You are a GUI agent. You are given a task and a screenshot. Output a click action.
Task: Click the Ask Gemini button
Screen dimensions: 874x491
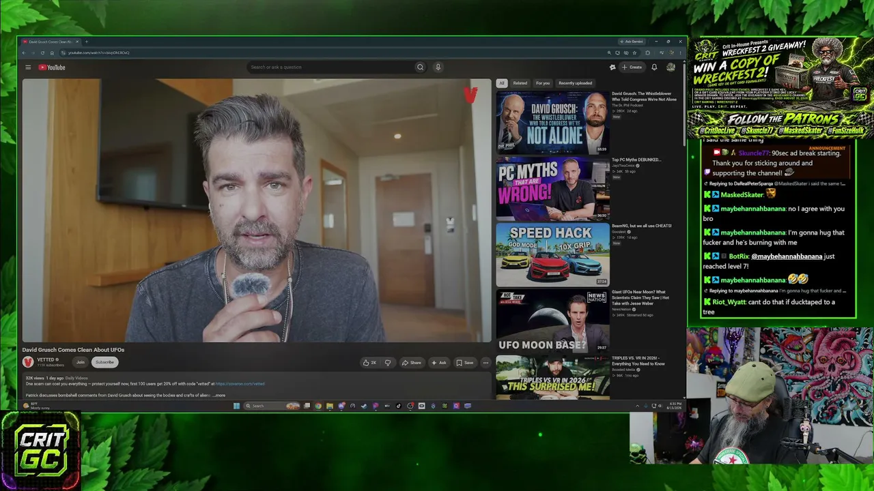tap(631, 42)
